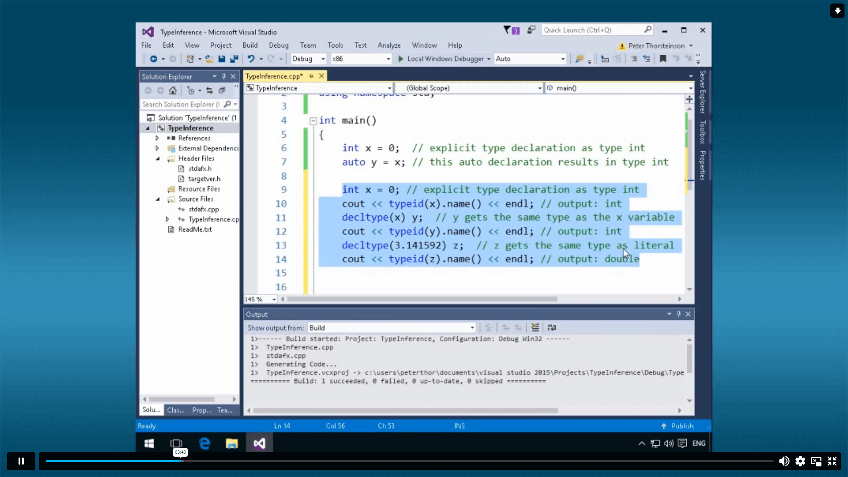Toggle auto-hide on the Output panel

679,314
